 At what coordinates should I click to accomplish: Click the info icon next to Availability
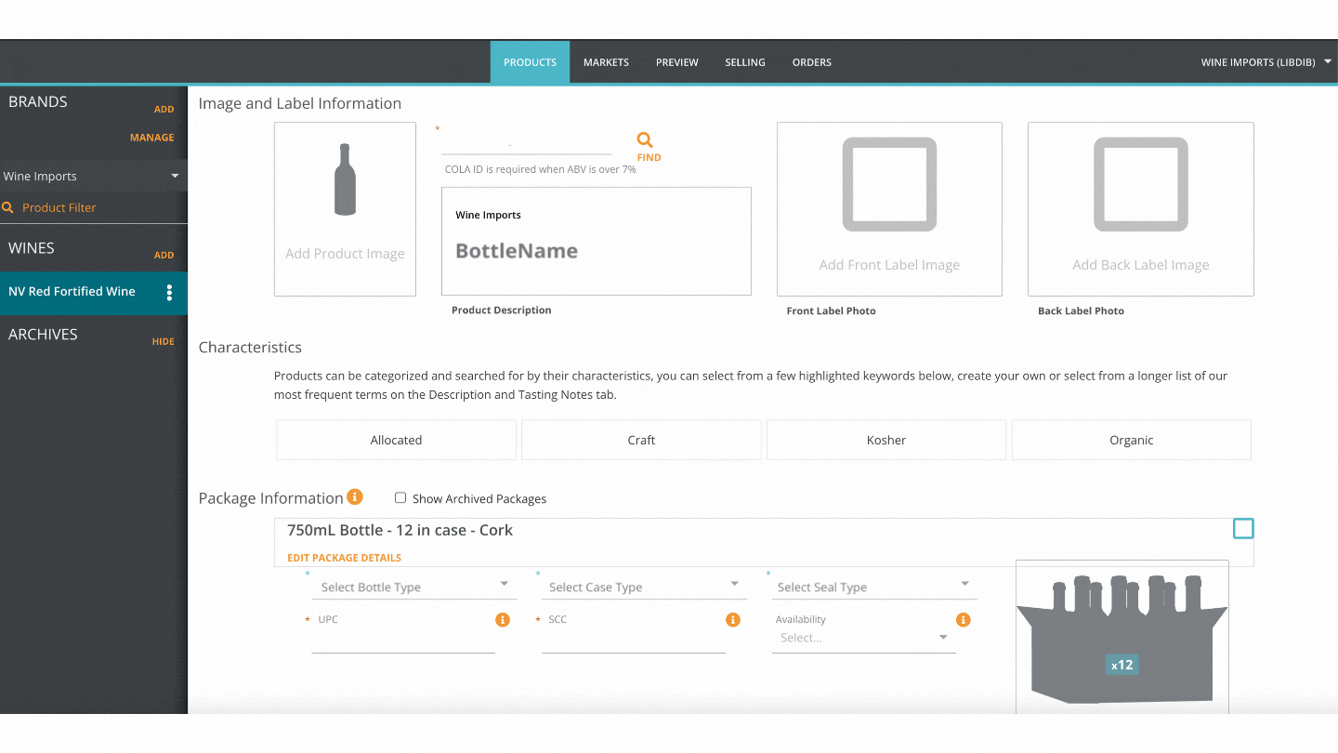pos(963,619)
